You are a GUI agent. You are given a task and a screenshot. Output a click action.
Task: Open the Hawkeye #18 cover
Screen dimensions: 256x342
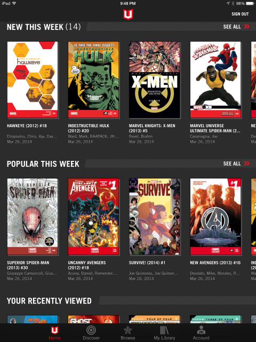click(x=33, y=80)
